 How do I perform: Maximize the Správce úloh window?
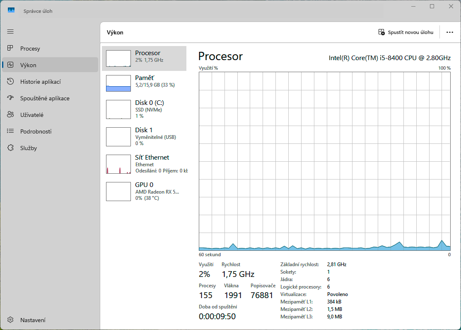coord(432,6)
